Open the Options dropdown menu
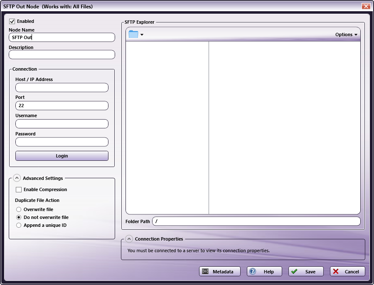The width and height of the screenshot is (374, 285). pyautogui.click(x=346, y=34)
